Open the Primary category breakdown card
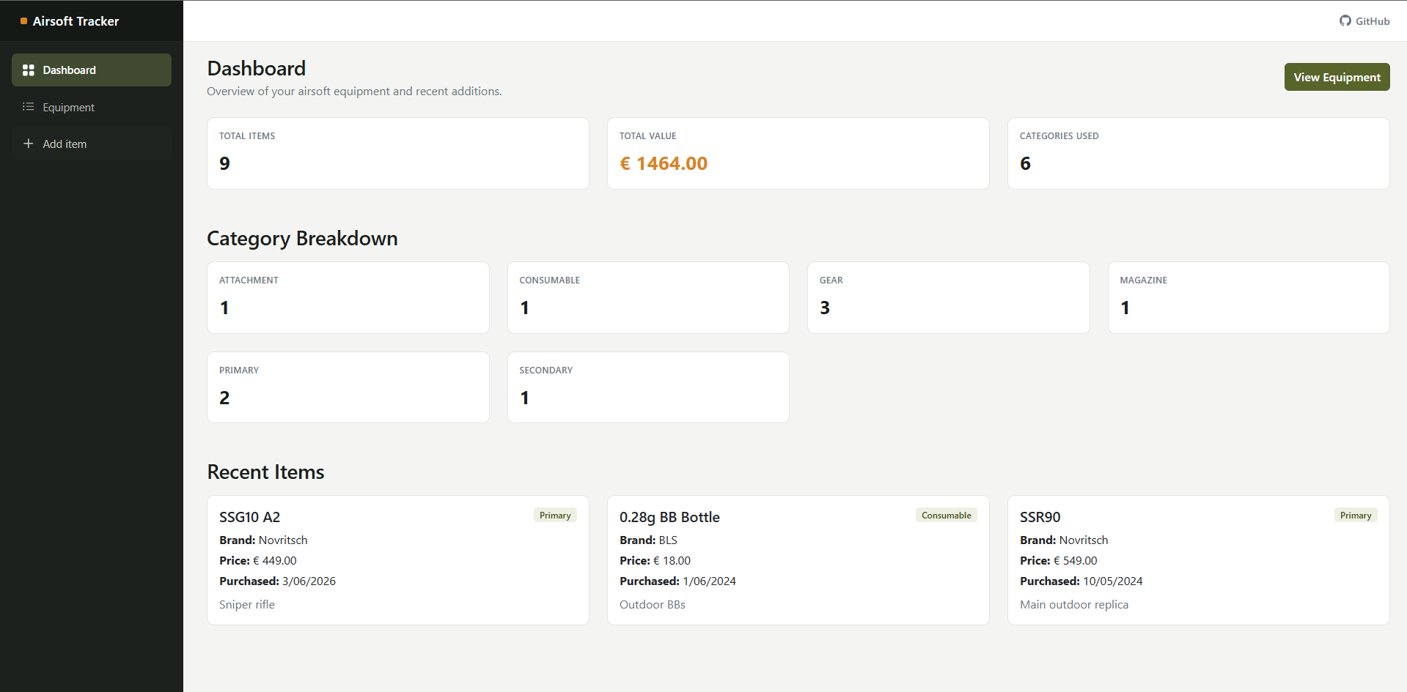 click(x=348, y=387)
